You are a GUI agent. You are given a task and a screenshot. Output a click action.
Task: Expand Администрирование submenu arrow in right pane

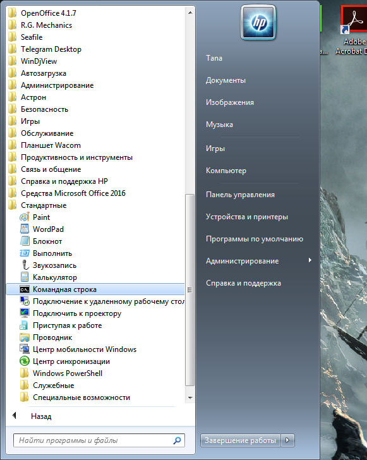pos(310,260)
